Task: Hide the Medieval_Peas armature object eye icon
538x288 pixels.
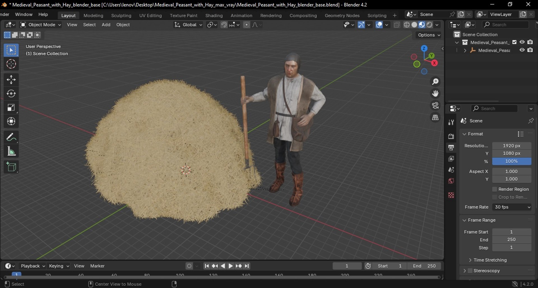Action: click(x=522, y=50)
